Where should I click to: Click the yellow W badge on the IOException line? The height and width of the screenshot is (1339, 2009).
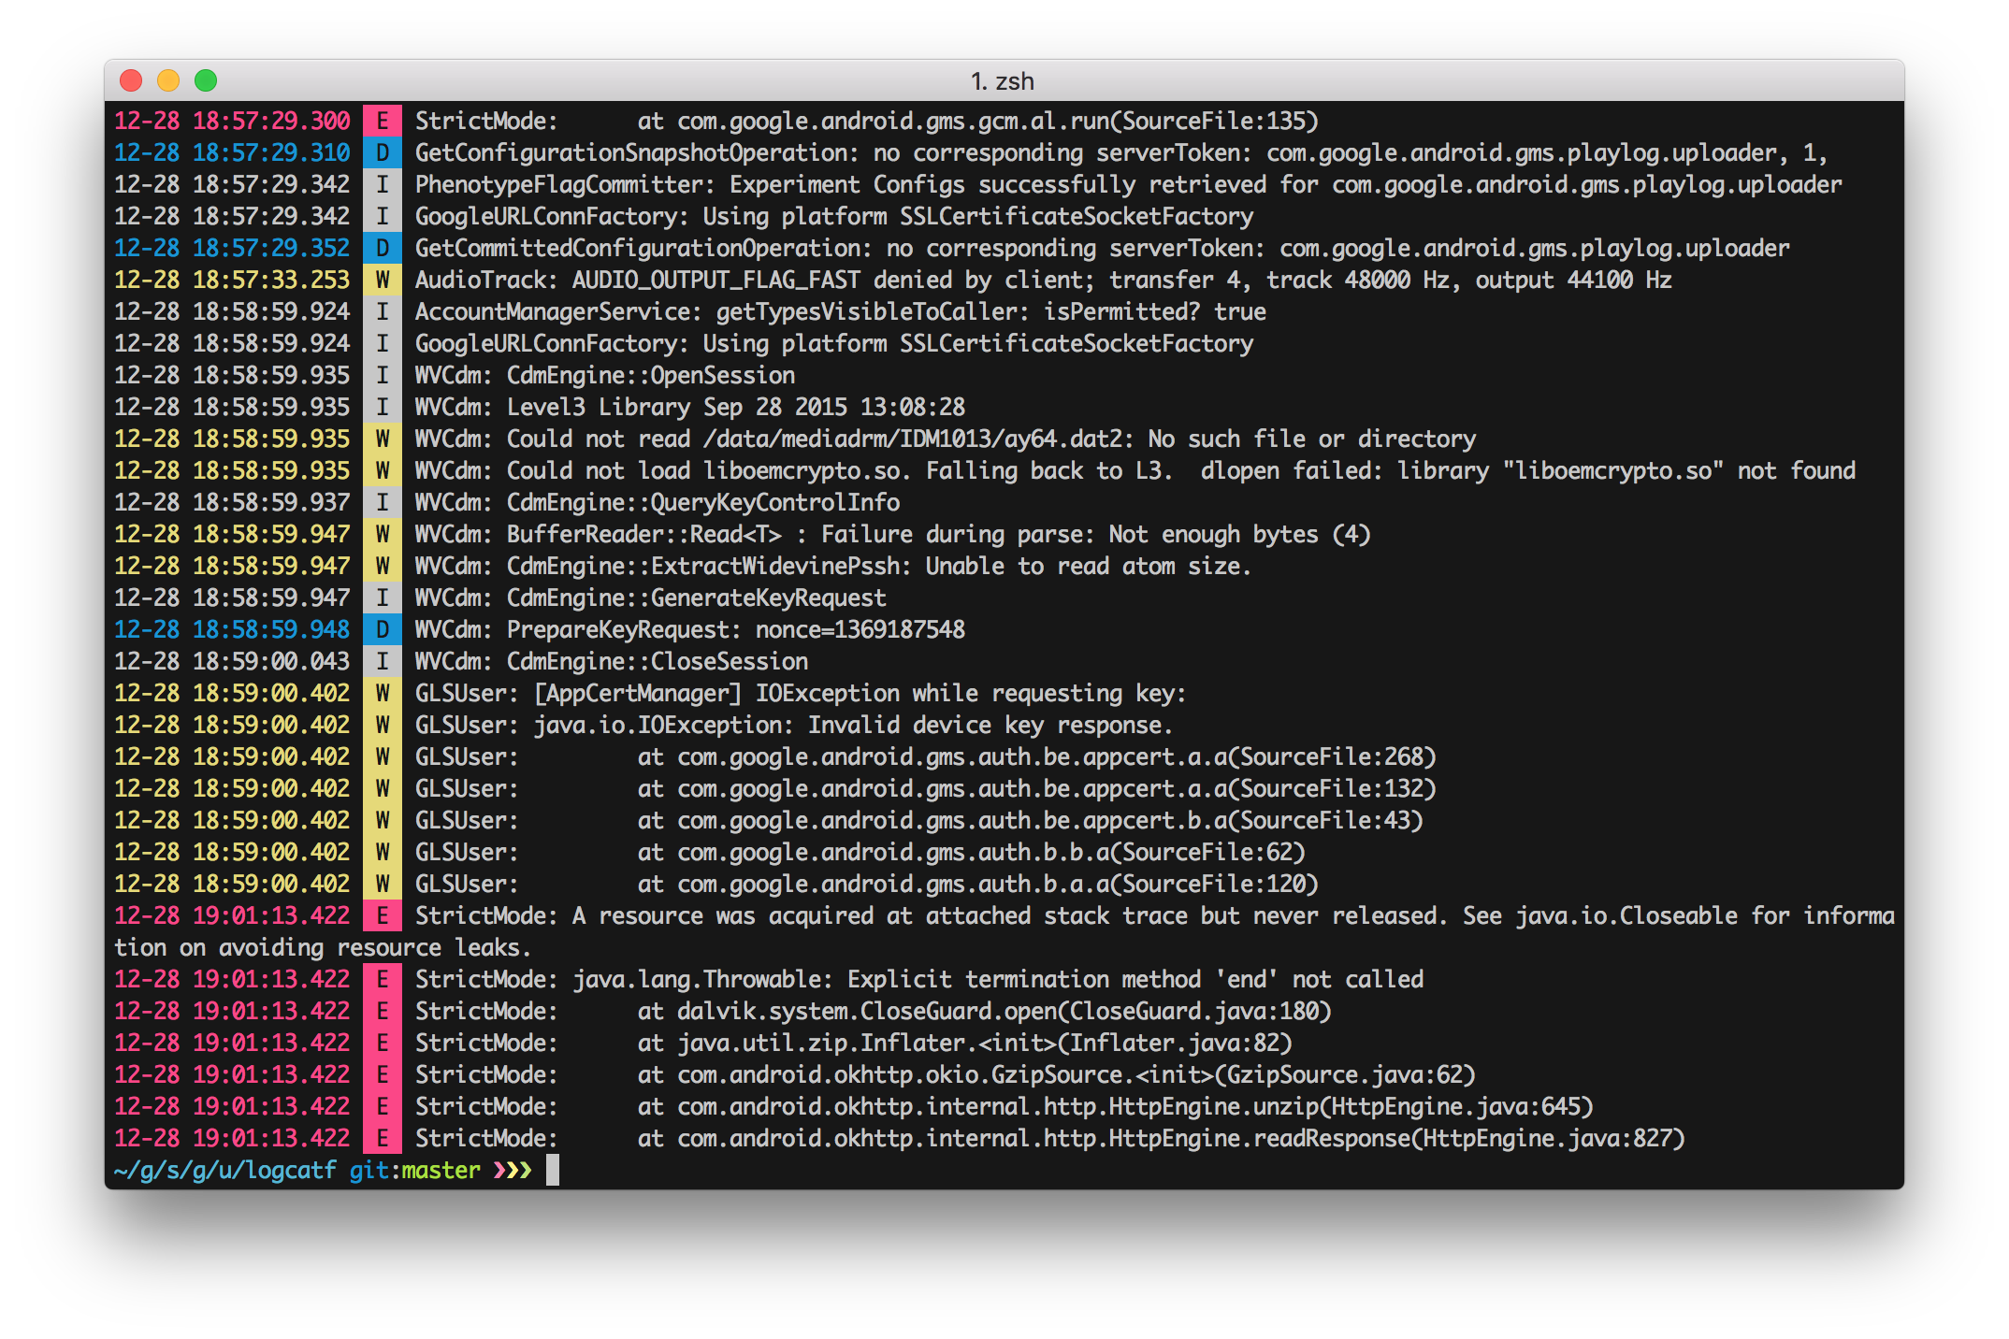click(x=383, y=725)
